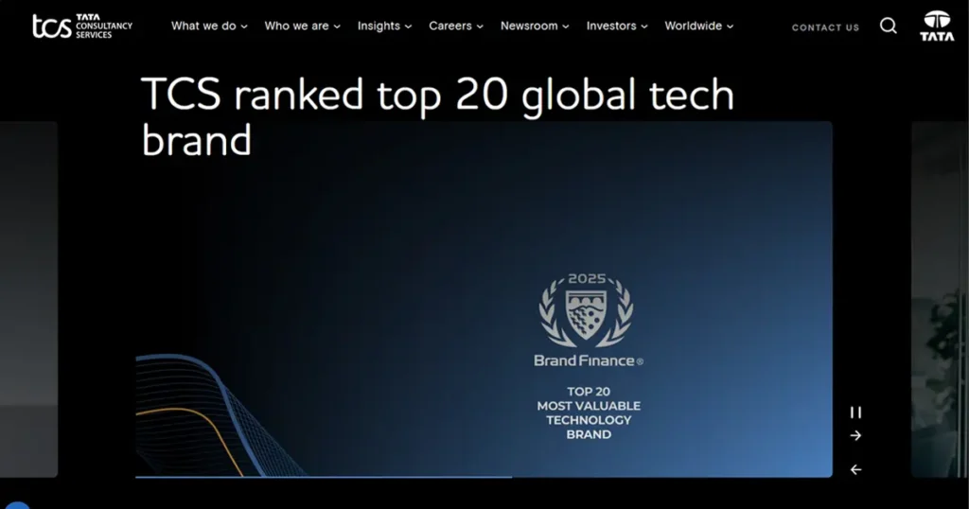Pause the carousel autoplay
This screenshot has width=969, height=509.
tap(855, 412)
